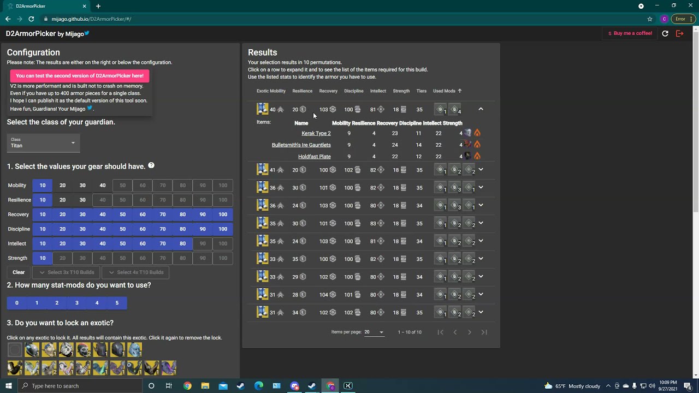
Task: Open Mijago's Twitter bird icon in header
Action: pyautogui.click(x=87, y=33)
